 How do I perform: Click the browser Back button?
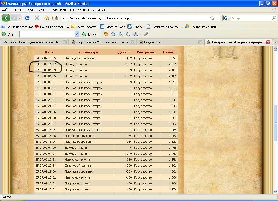coord(6,18)
